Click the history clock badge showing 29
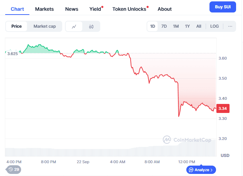The image size is (243, 176). (14, 169)
